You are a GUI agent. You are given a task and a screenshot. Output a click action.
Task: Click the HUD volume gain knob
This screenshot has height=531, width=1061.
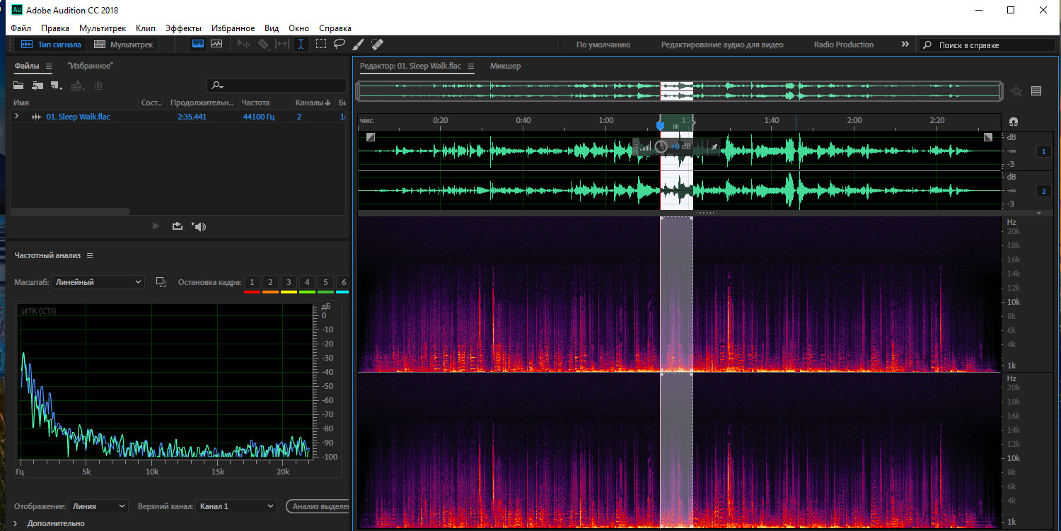661,146
